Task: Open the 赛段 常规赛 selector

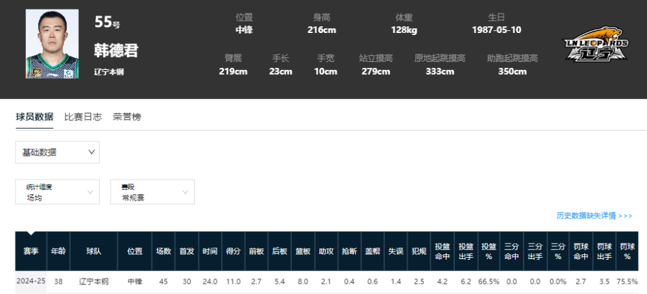Action: [152, 192]
